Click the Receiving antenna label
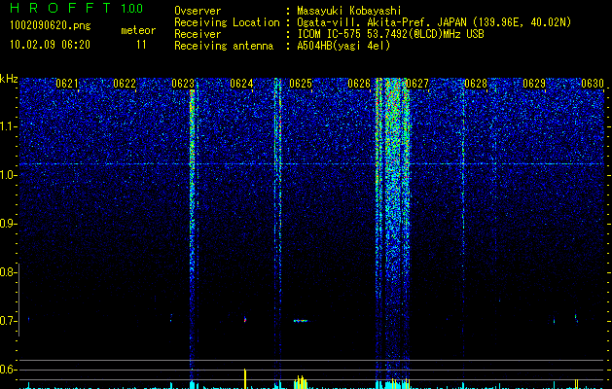This screenshot has width=612, height=389. pyautogui.click(x=224, y=46)
